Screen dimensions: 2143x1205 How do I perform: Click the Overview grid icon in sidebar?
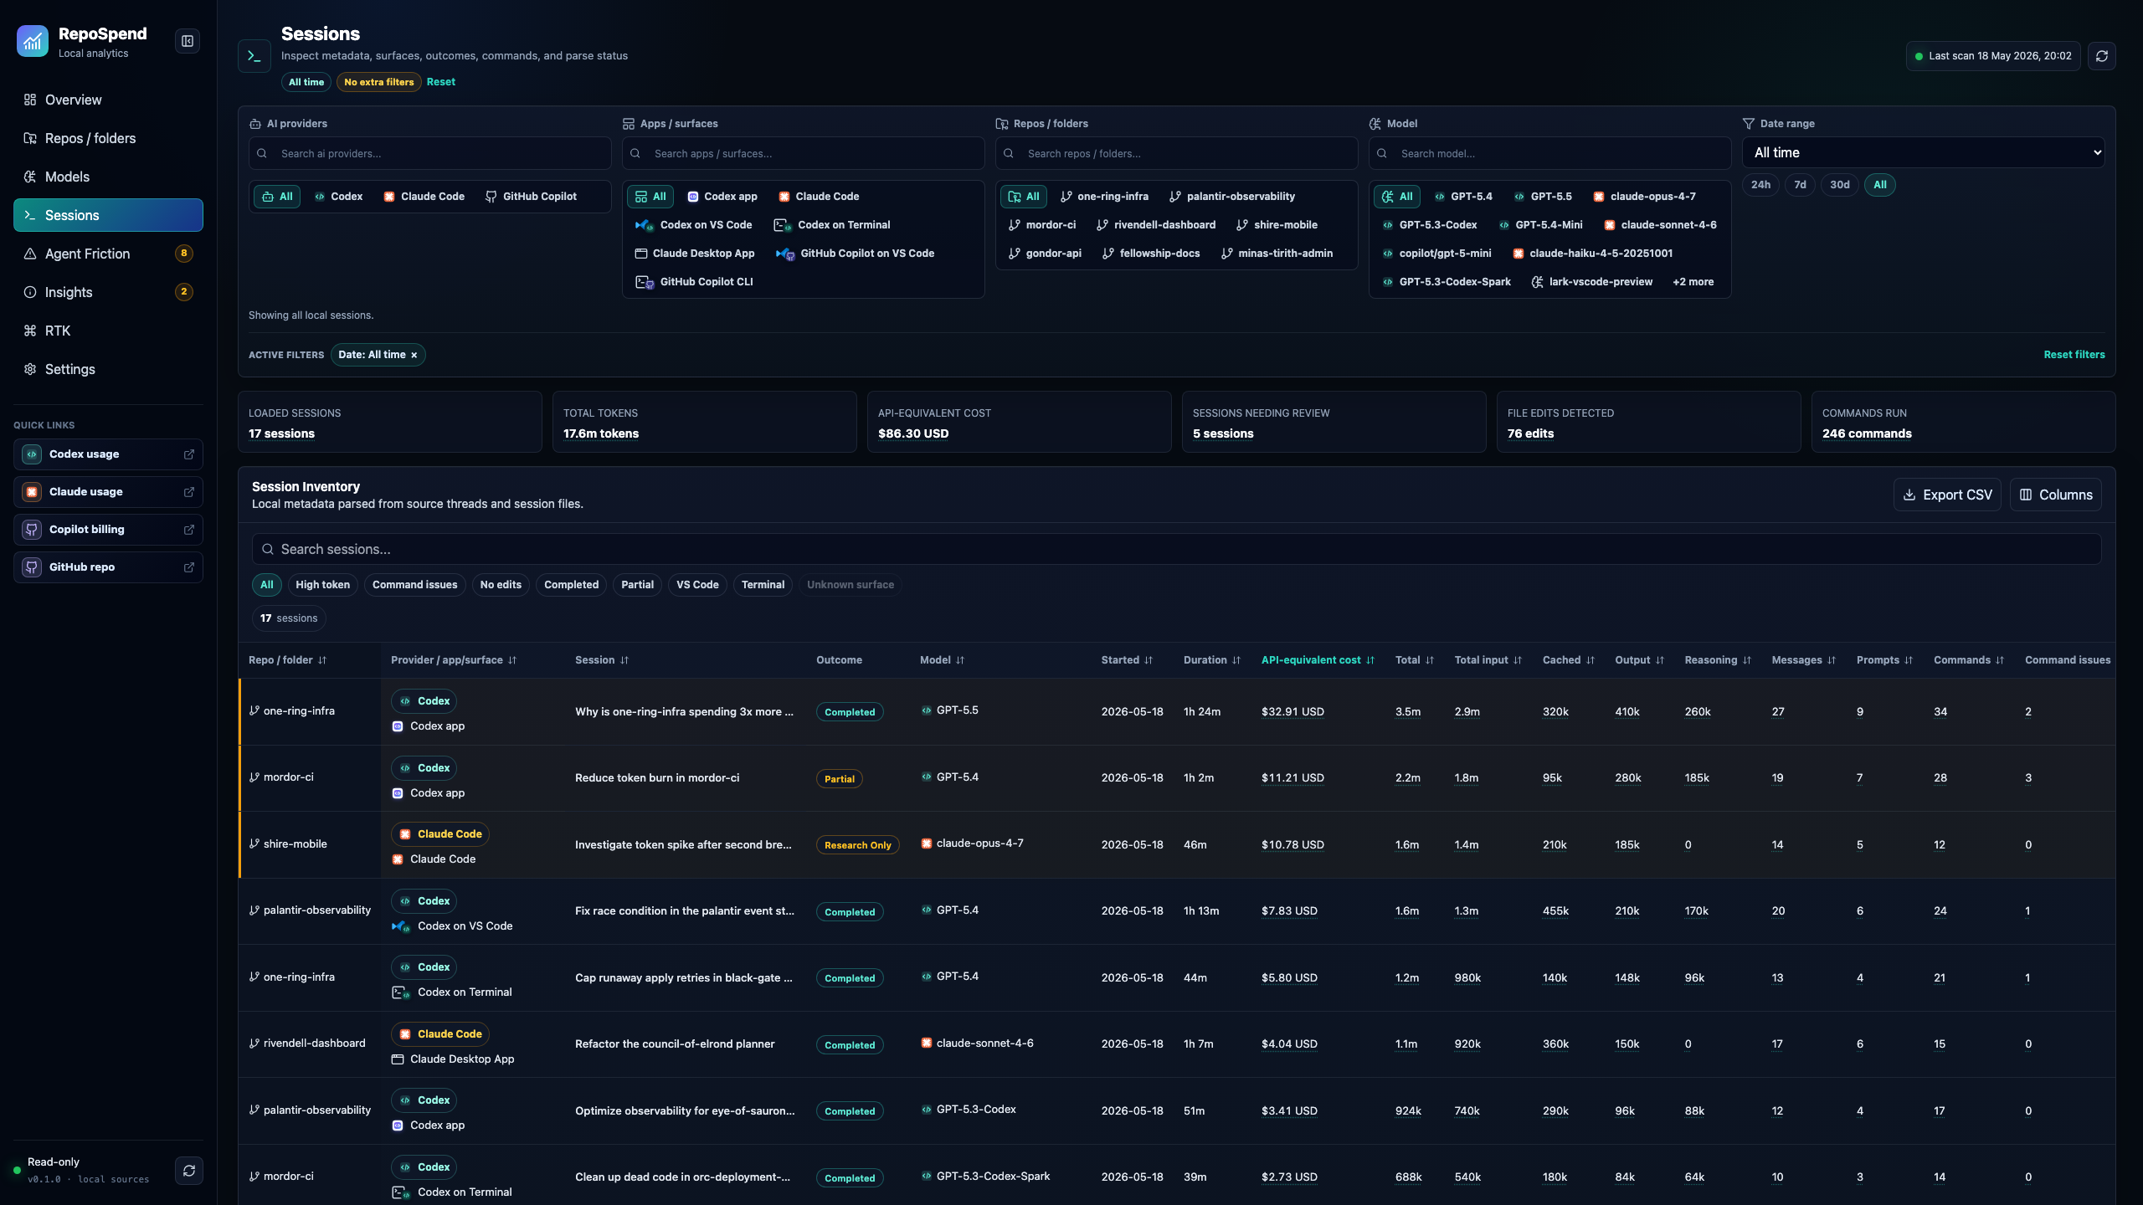(x=30, y=100)
